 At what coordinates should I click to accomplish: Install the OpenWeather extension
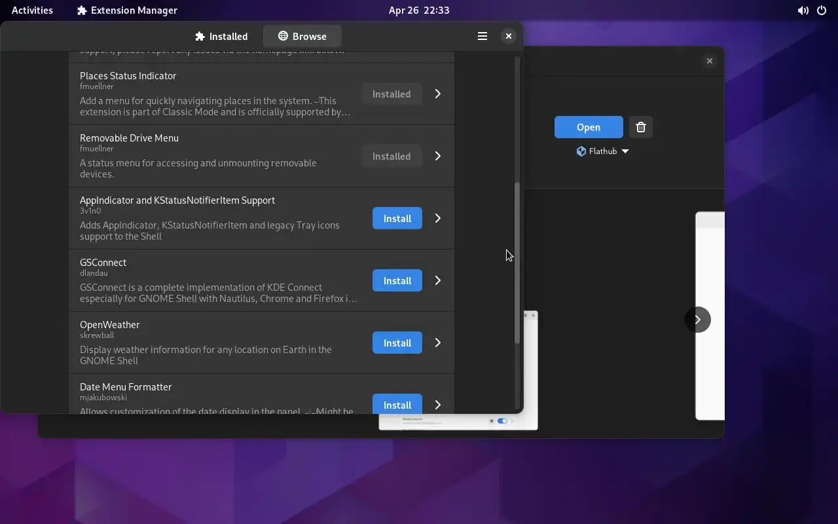[397, 343]
